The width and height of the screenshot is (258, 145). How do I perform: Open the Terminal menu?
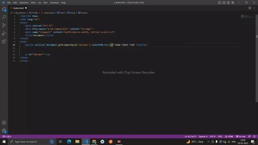pyautogui.click(x=54, y=3)
